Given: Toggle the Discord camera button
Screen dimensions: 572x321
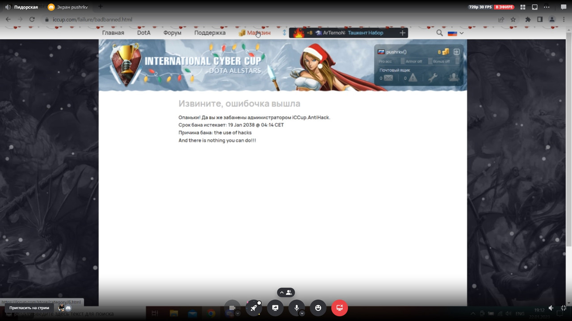Looking at the screenshot, I should point(232,308).
